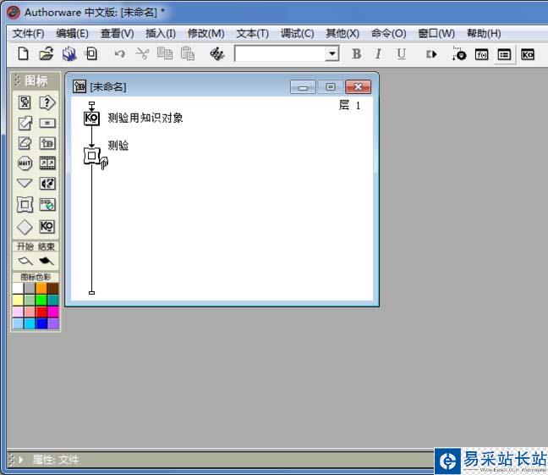Open the 文本(T) menu
The width and height of the screenshot is (548, 475).
coord(252,34)
